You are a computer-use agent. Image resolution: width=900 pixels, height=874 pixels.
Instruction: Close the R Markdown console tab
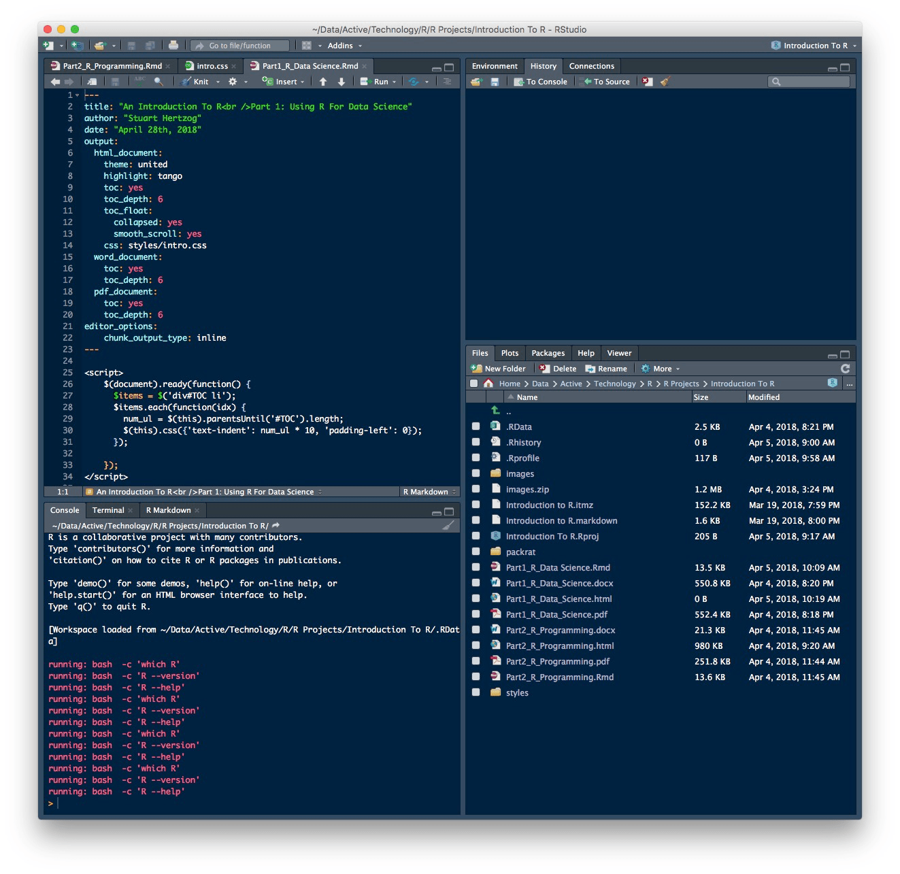[x=197, y=510]
